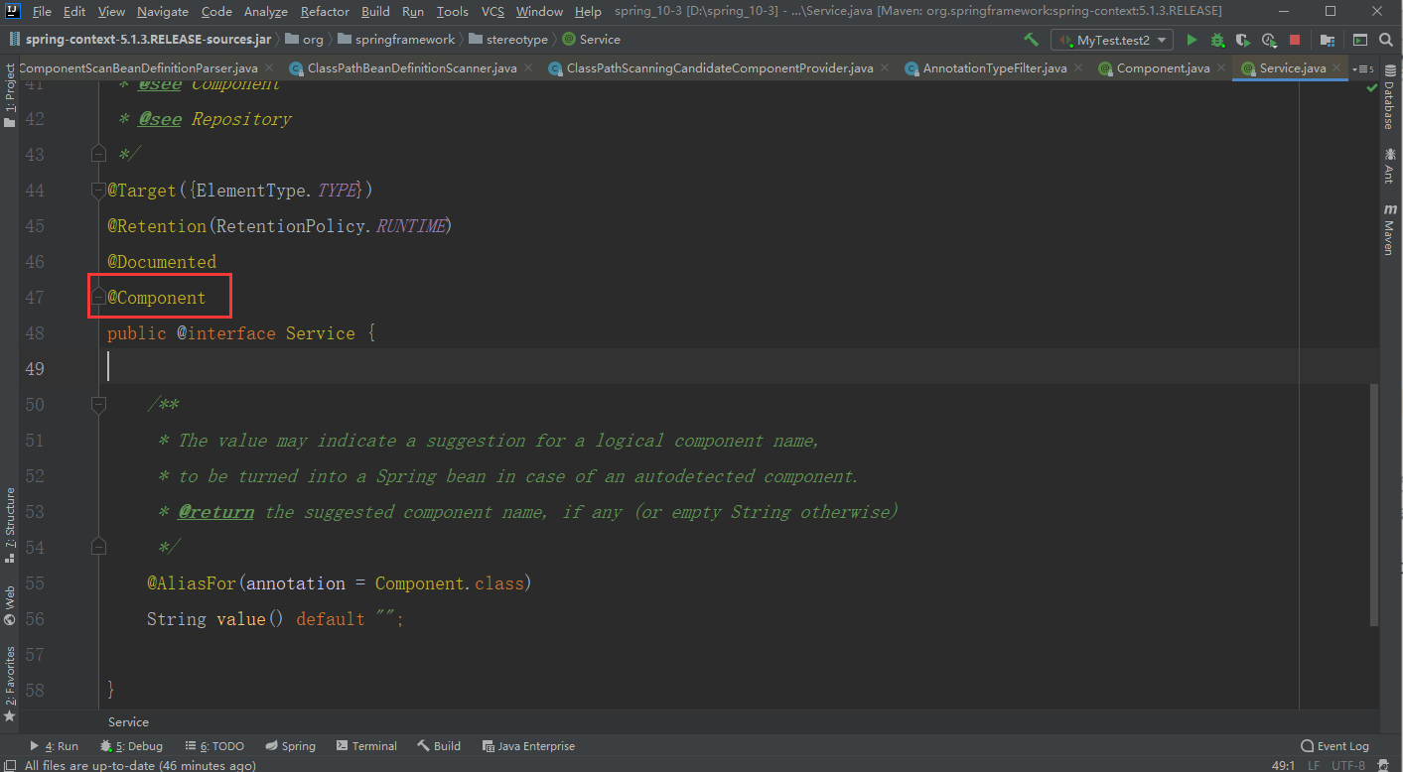Run with Coverage using the shield icon
1403x772 pixels.
click(x=1243, y=40)
